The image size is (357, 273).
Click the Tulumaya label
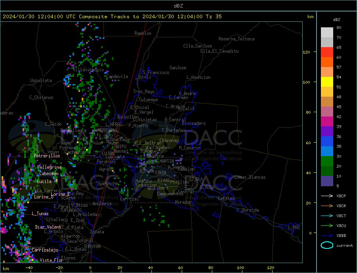(148, 99)
